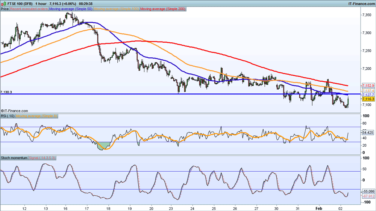The image size is (376, 211).
Task: Click the yellow 7,116.3 current price tag
Action: (x=368, y=99)
